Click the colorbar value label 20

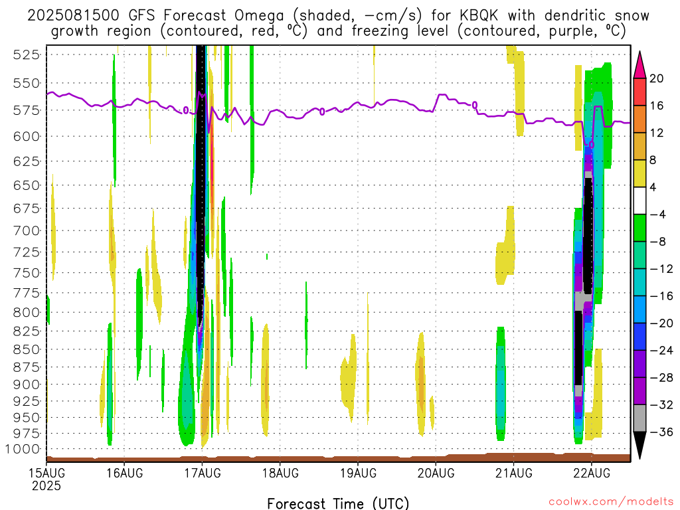[x=657, y=78]
